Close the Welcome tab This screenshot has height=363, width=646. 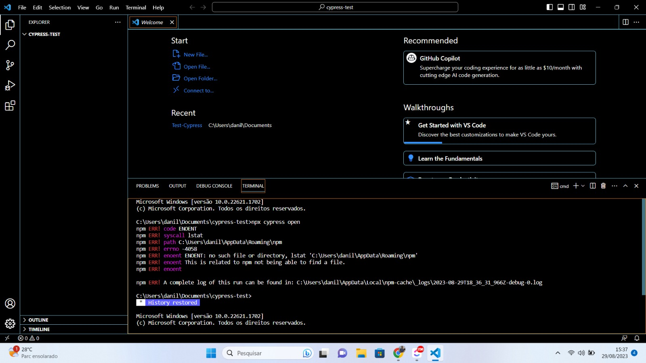(x=172, y=22)
